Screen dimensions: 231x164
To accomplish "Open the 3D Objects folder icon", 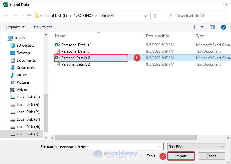I will [13, 46].
